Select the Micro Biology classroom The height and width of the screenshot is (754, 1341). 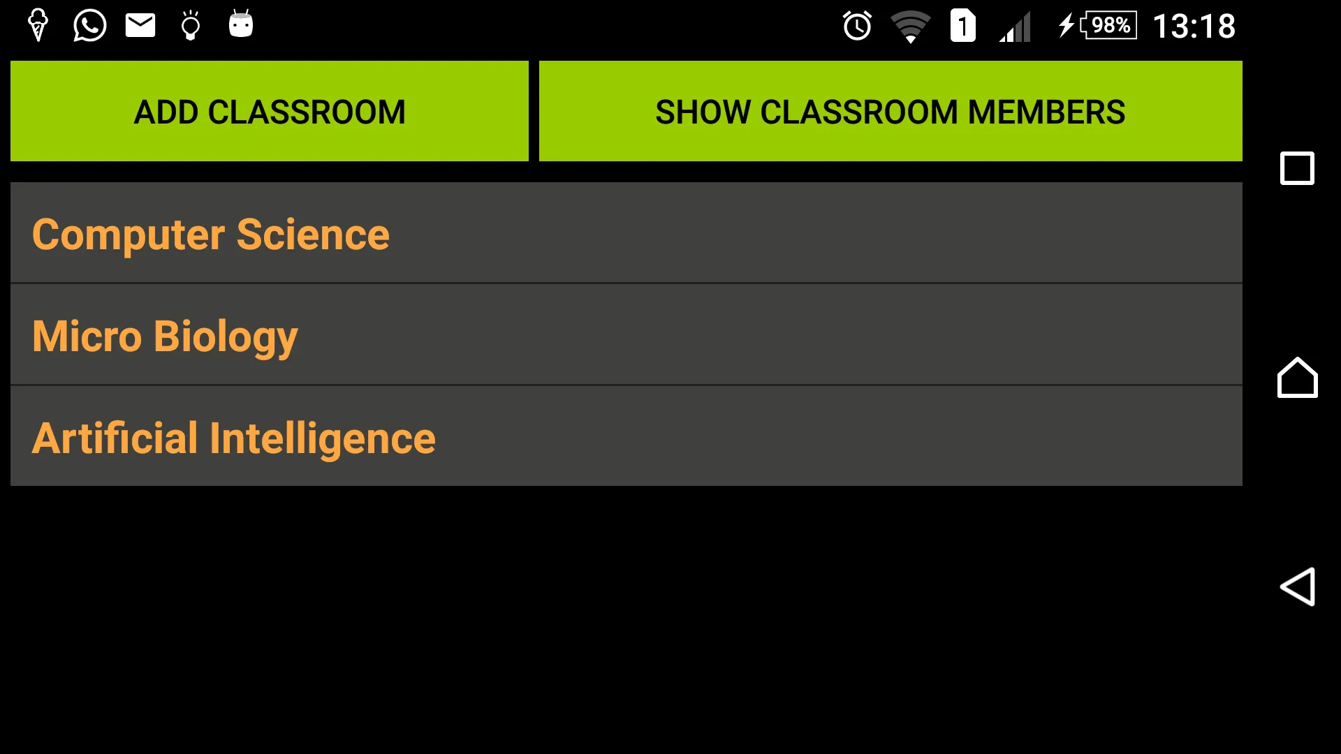pos(625,334)
